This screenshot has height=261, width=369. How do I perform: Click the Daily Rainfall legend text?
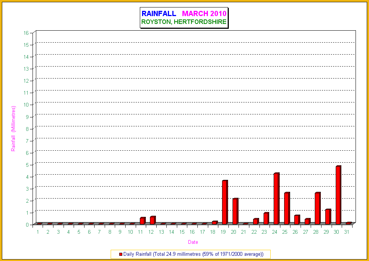click(193, 254)
